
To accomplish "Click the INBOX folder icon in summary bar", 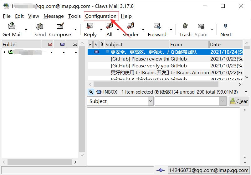I will (99, 92).
